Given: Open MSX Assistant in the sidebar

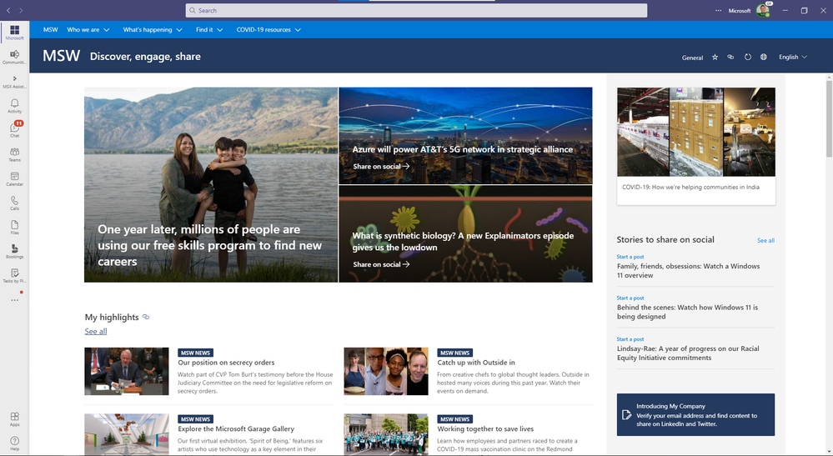Looking at the screenshot, I should 14,81.
